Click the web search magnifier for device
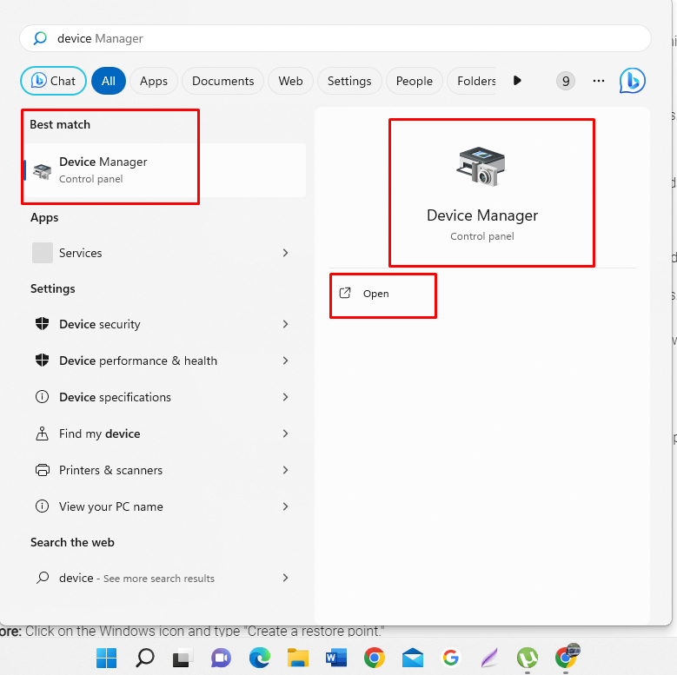This screenshot has width=677, height=675. [43, 578]
